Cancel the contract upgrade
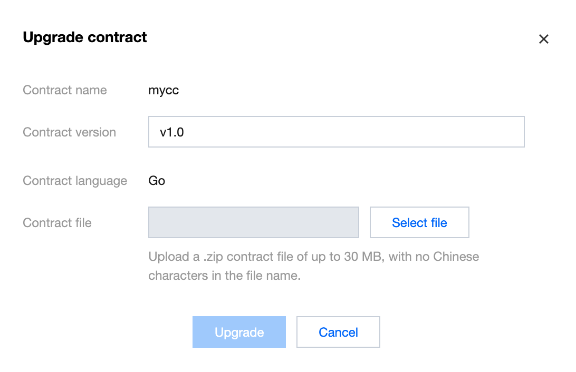Viewport: 576px width, 372px height. (338, 332)
